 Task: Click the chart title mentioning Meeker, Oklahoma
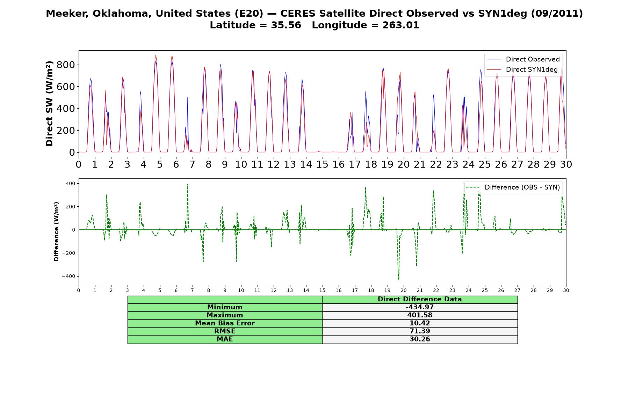(x=314, y=14)
